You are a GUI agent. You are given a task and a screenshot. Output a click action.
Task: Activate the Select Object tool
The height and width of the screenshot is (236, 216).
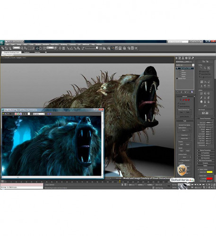22,48
